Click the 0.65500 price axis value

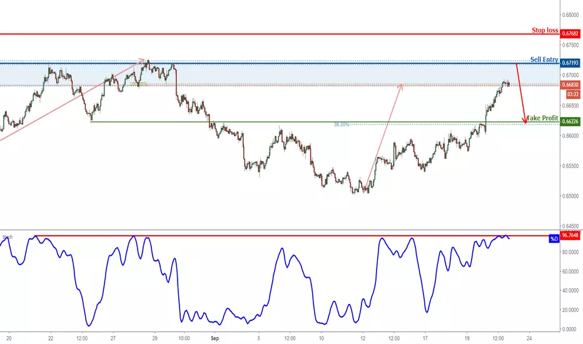570,166
